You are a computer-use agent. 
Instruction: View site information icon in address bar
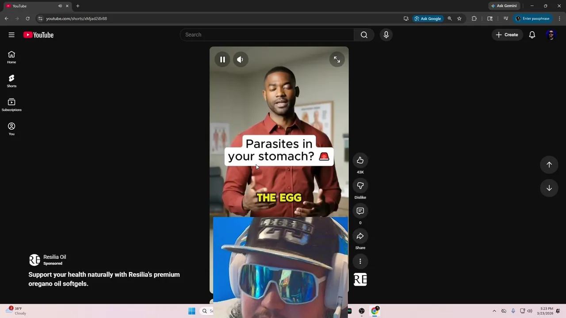pos(40,19)
